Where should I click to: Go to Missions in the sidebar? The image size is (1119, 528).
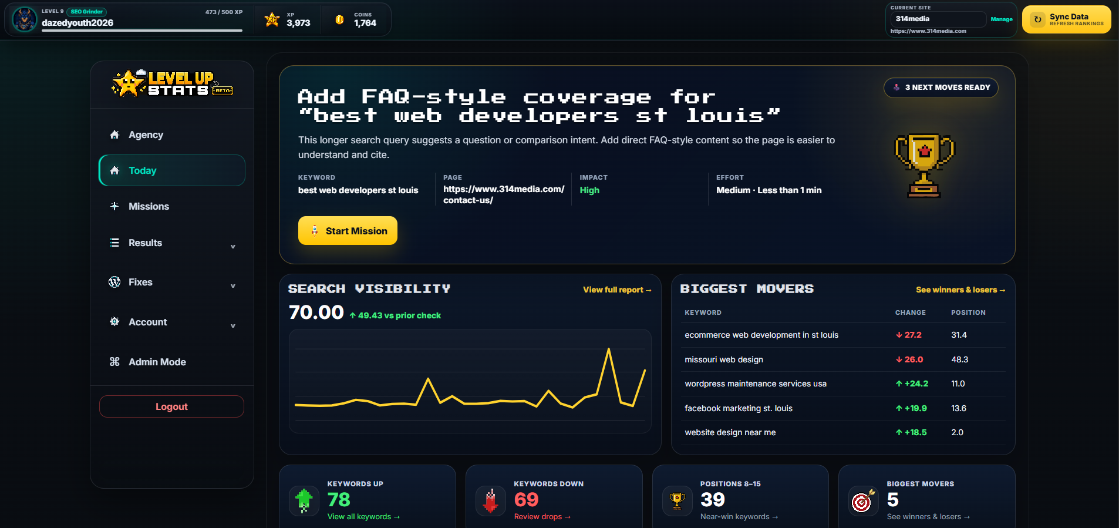point(172,206)
